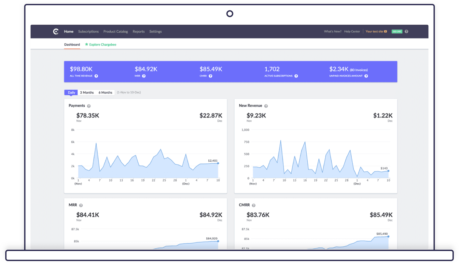Screen dimensions: 459x263
Task: Open the Help Center link
Action: click(352, 31)
